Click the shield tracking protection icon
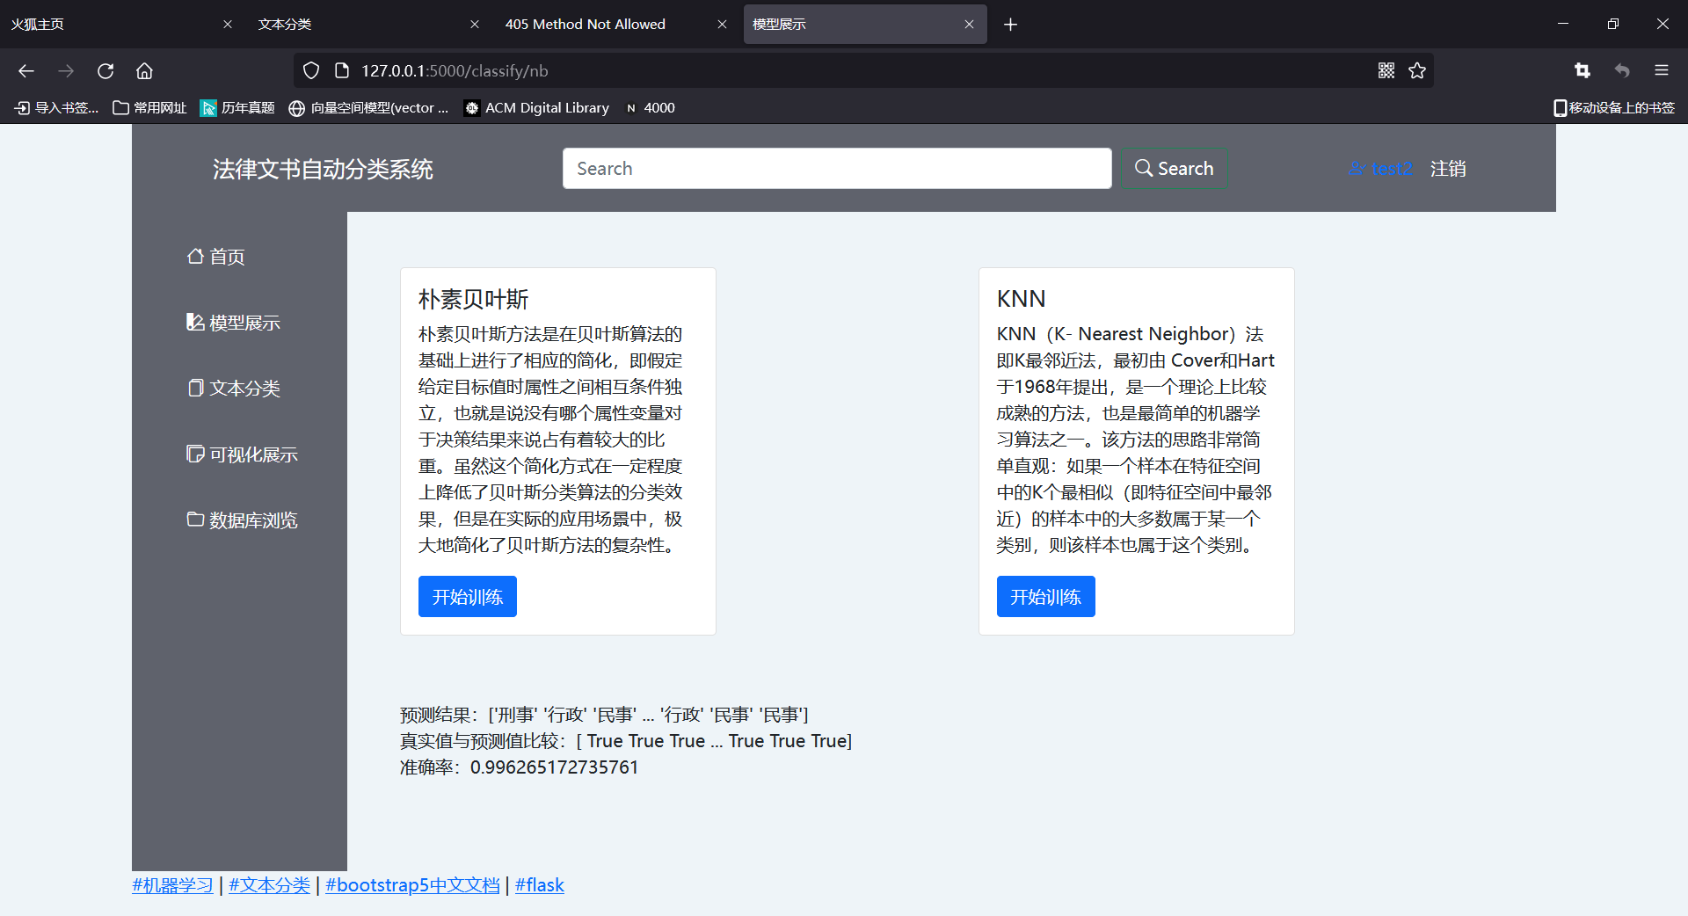Image resolution: width=1688 pixels, height=916 pixels. click(311, 71)
